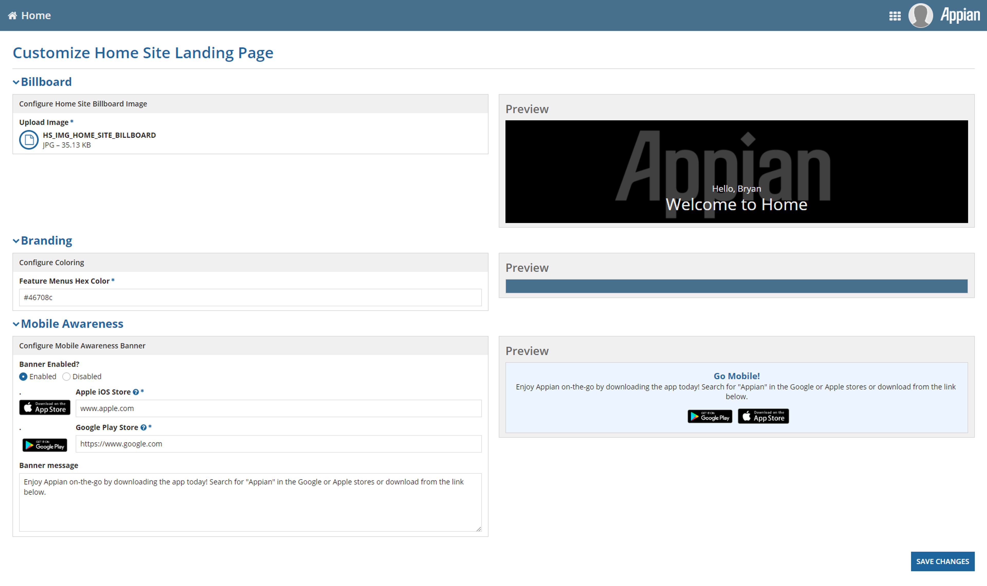
Task: Click the billboard preview image
Action: point(736,172)
